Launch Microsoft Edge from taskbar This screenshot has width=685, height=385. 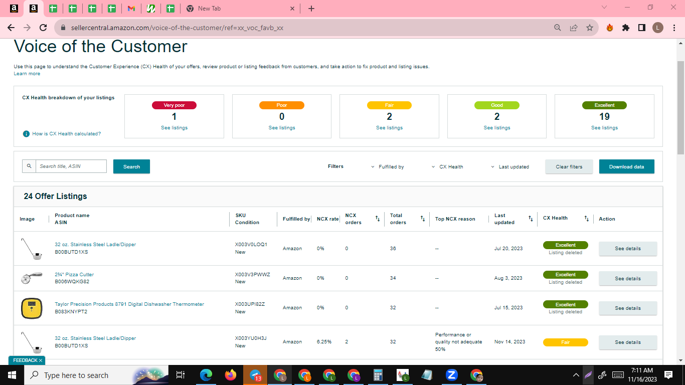[x=206, y=375]
